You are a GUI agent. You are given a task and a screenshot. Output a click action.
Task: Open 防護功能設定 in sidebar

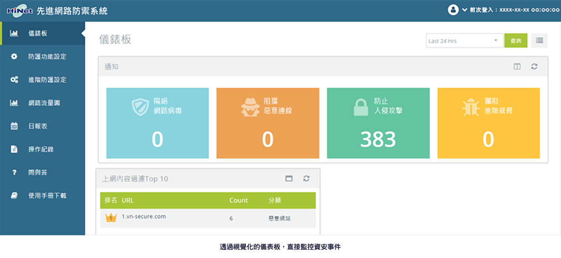point(47,56)
